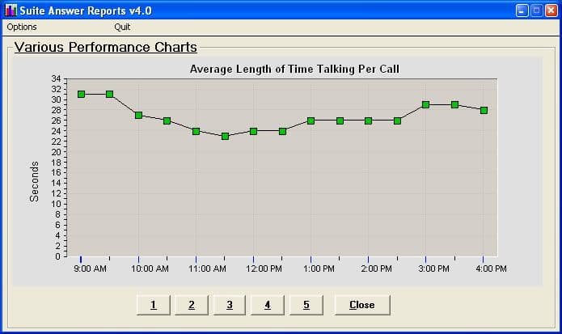Viewport: 562px width, 334px height.
Task: Click the 12:00 PM data point marker
Action: tap(254, 131)
